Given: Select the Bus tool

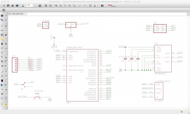Looking at the screenshot, I should pyautogui.click(x=2, y=85).
